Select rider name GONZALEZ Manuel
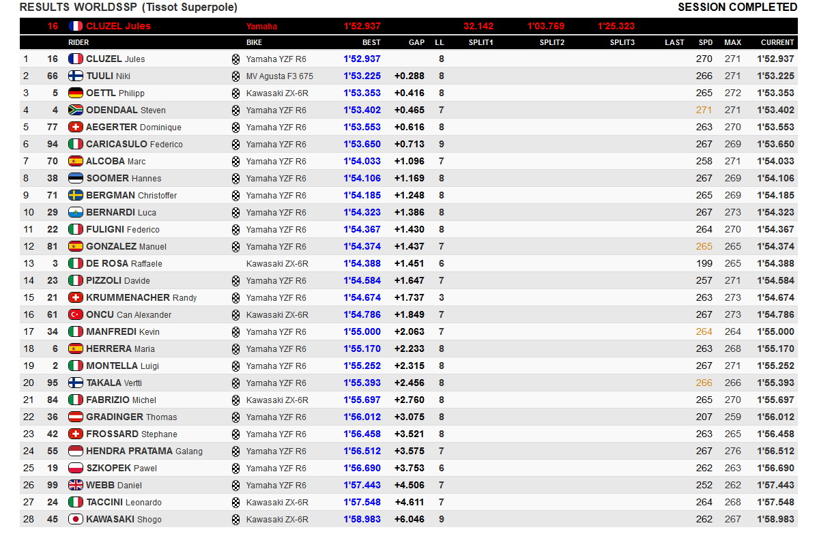The image size is (819, 534). tap(126, 246)
